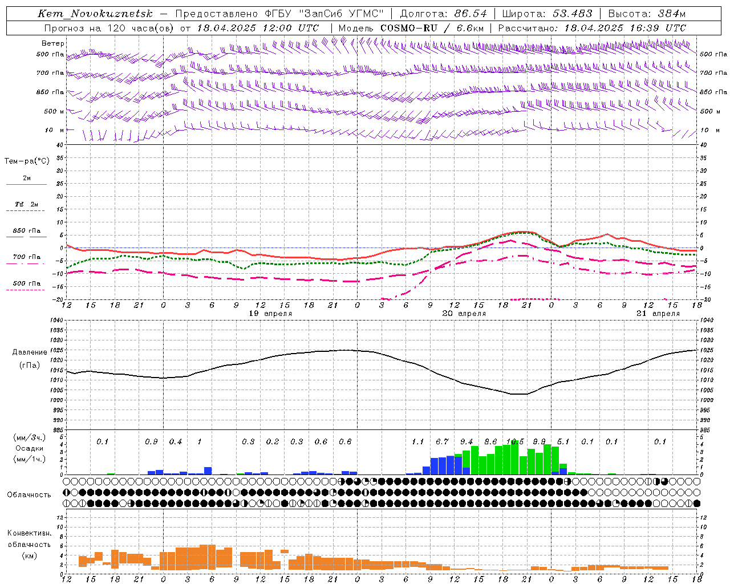Screen dimensions: 730x584
Task: Click the 'Давление' pressure label
Action: [30, 352]
